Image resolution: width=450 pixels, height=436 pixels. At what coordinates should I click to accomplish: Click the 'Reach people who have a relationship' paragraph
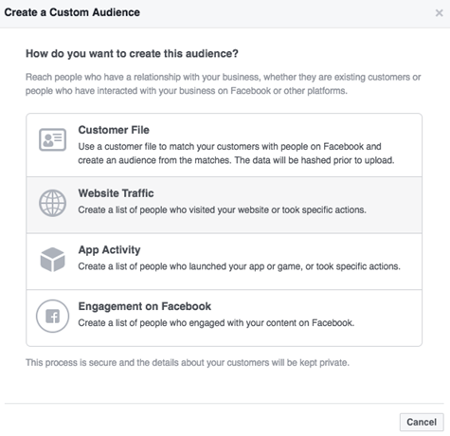tap(223, 83)
